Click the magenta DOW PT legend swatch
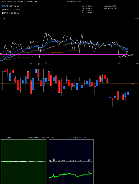The height and width of the screenshot is (184, 139). 3,13
